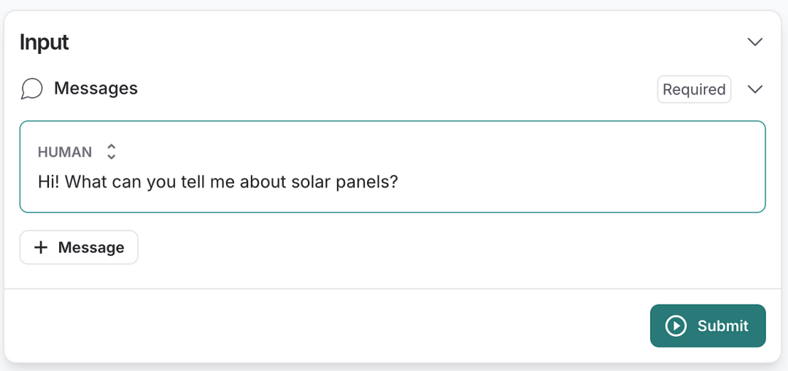Screen dimensions: 788x371
Task: Click the "Submit" text label
Action: (x=722, y=326)
